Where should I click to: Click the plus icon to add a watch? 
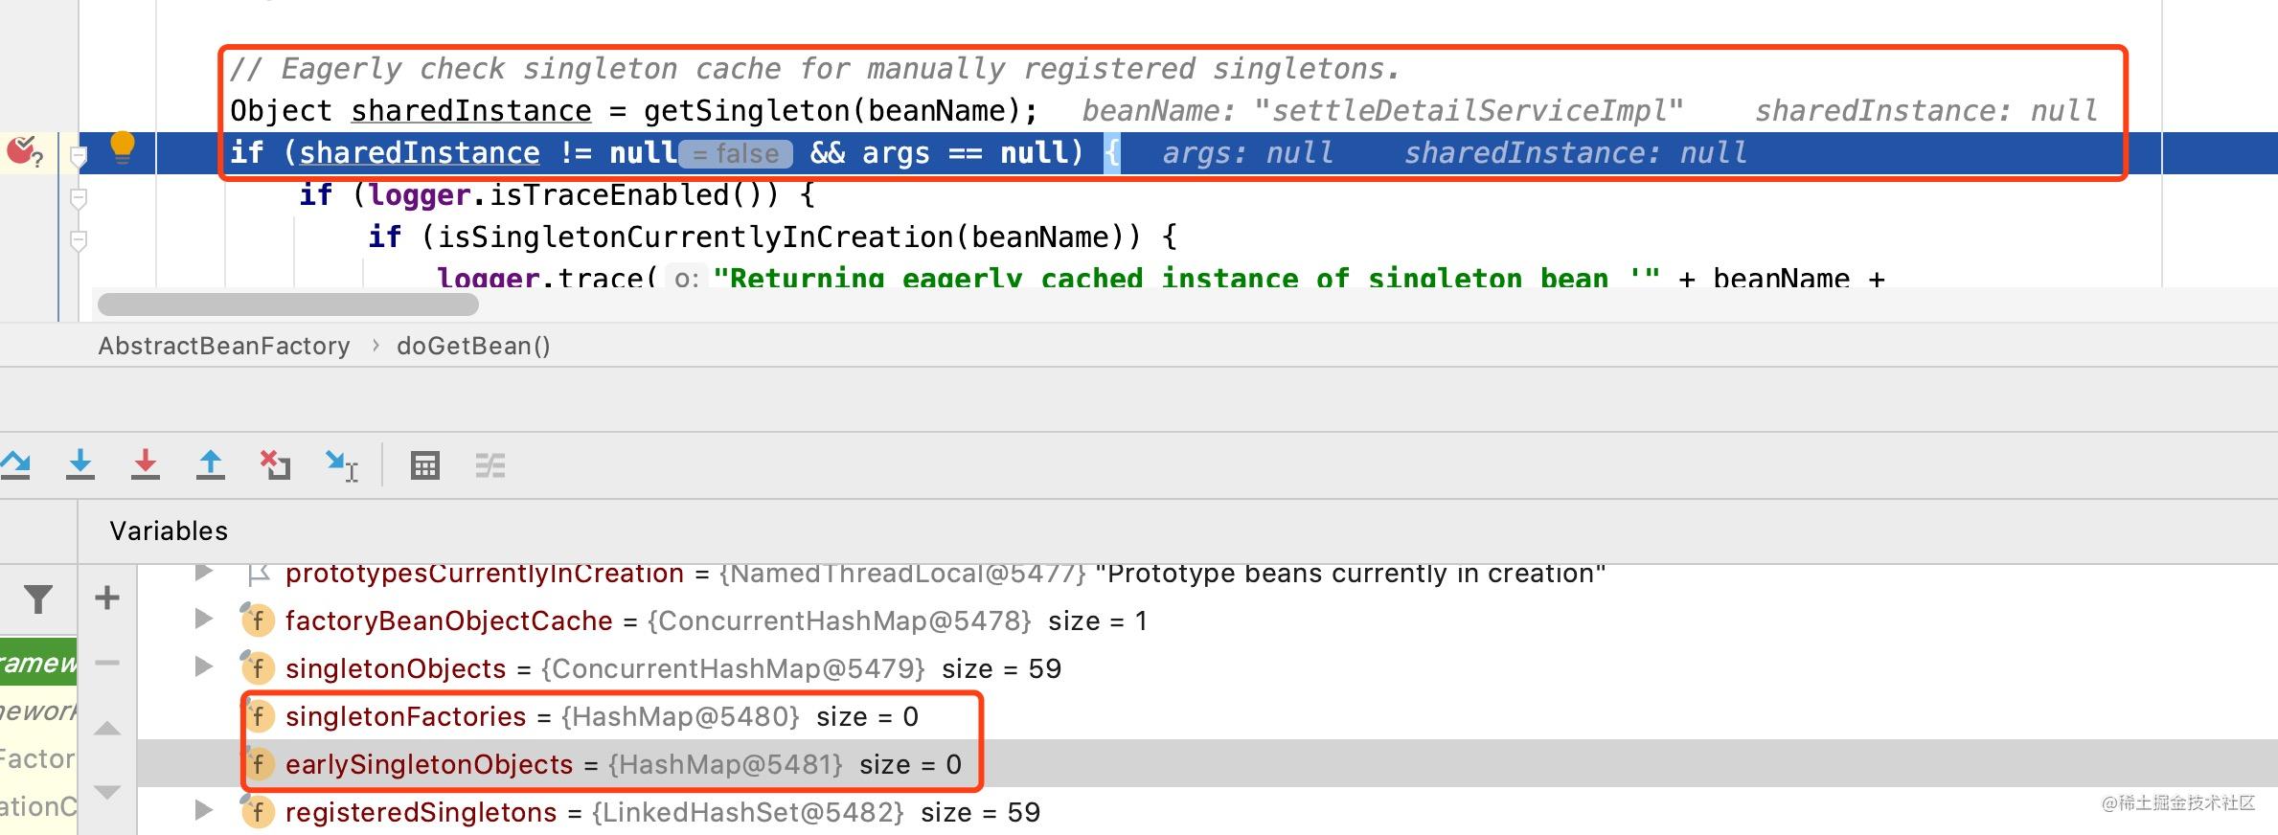107,598
